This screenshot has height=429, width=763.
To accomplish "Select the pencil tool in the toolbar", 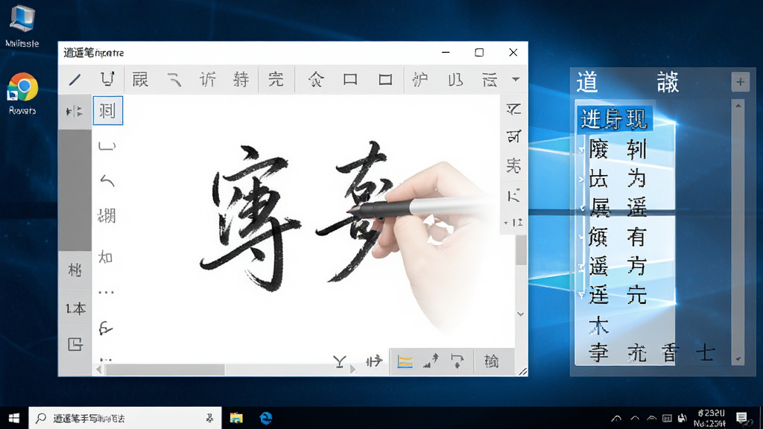I will tap(75, 79).
